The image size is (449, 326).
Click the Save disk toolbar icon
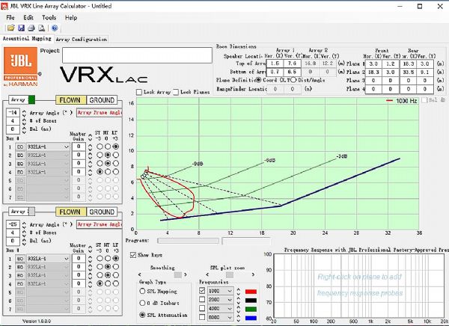[x=21, y=28]
